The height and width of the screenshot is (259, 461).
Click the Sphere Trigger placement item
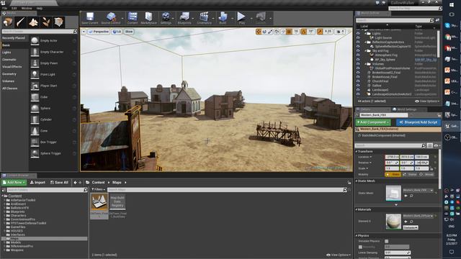tap(53, 153)
